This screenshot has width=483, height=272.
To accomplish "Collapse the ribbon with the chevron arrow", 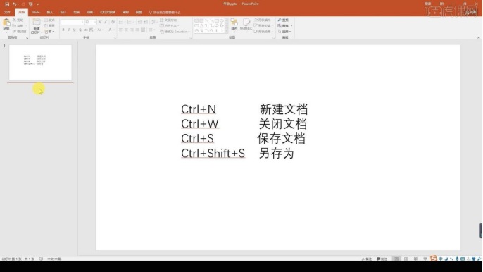I will tap(478, 38).
